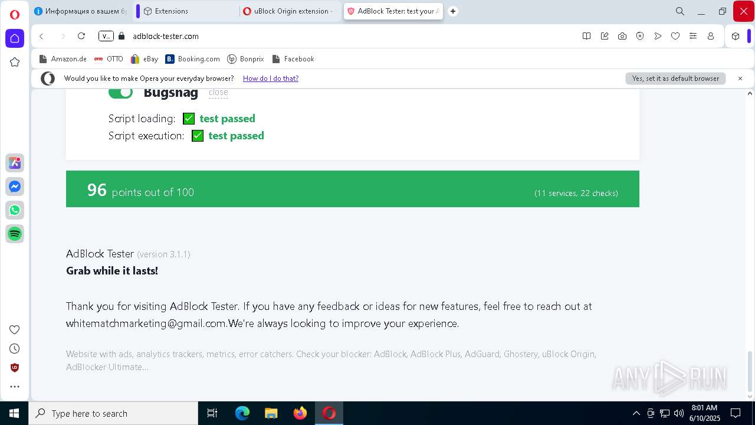Open Windows Start menu
This screenshot has width=755, height=425.
pyautogui.click(x=14, y=413)
